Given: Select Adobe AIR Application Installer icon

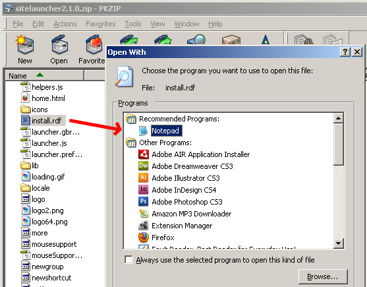Looking at the screenshot, I should (x=143, y=154).
